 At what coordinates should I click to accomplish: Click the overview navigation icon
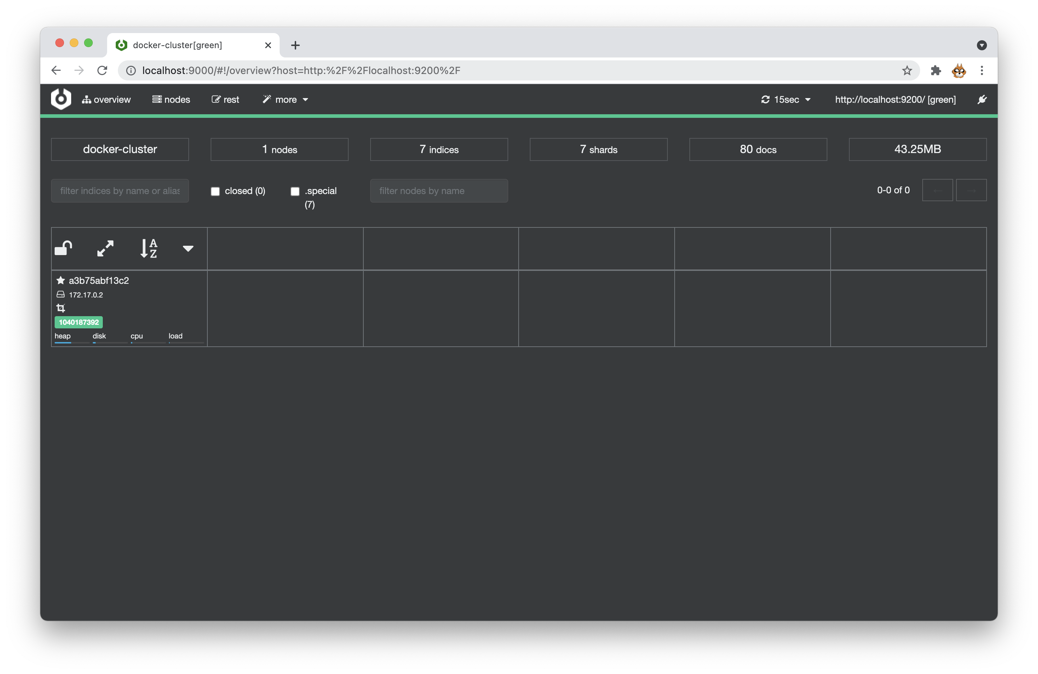[86, 99]
